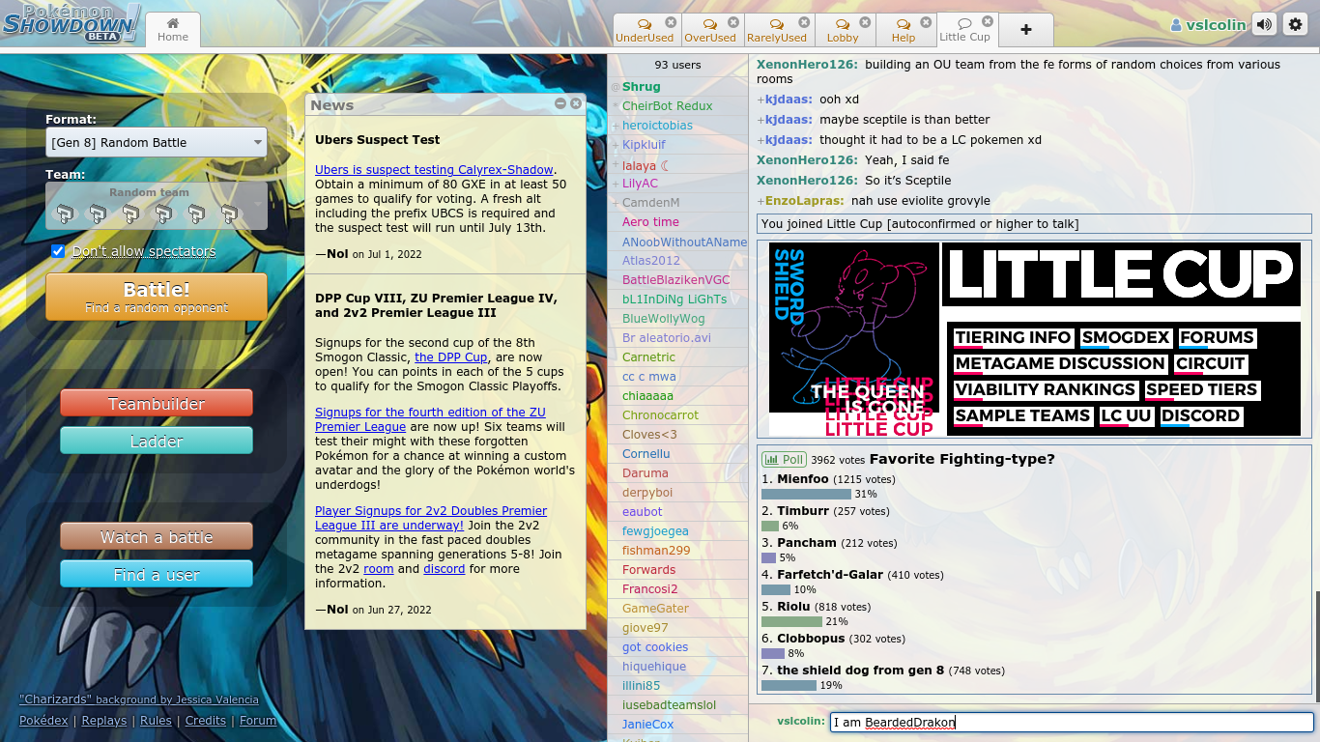Screen dimensions: 1320x742
Task: Switch to the Home tab
Action: 173,30
